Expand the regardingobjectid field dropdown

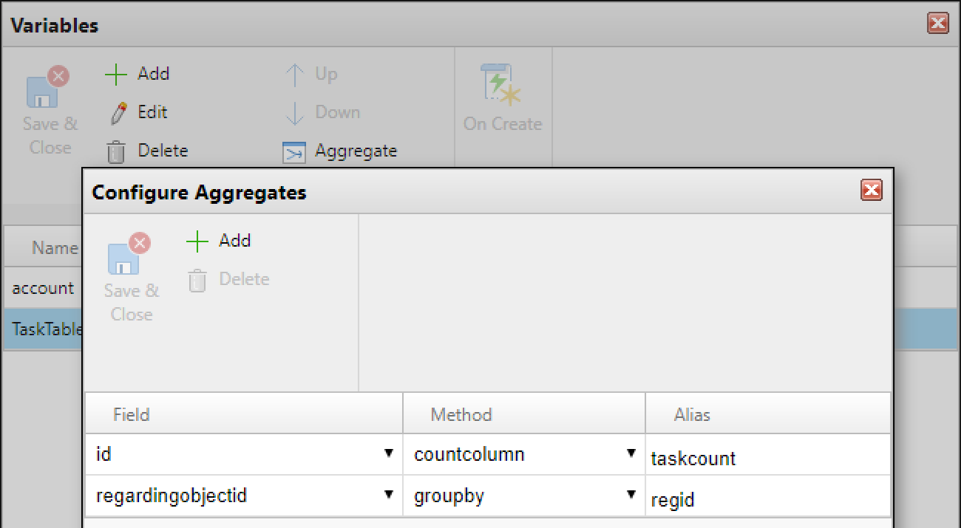tap(389, 495)
